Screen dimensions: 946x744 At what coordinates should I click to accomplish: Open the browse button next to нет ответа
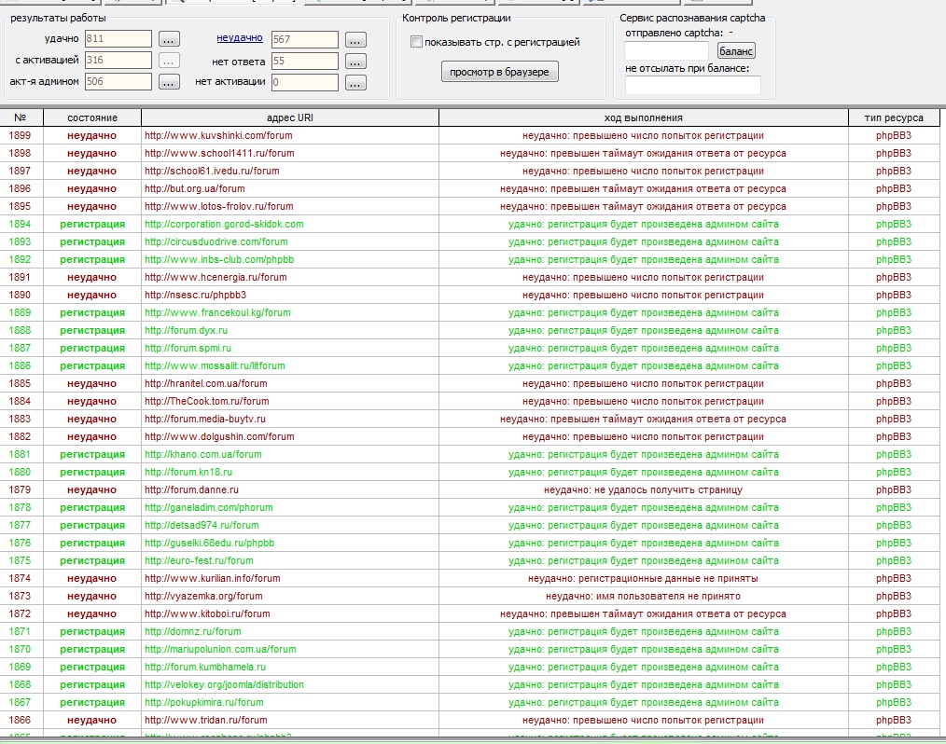click(x=355, y=62)
